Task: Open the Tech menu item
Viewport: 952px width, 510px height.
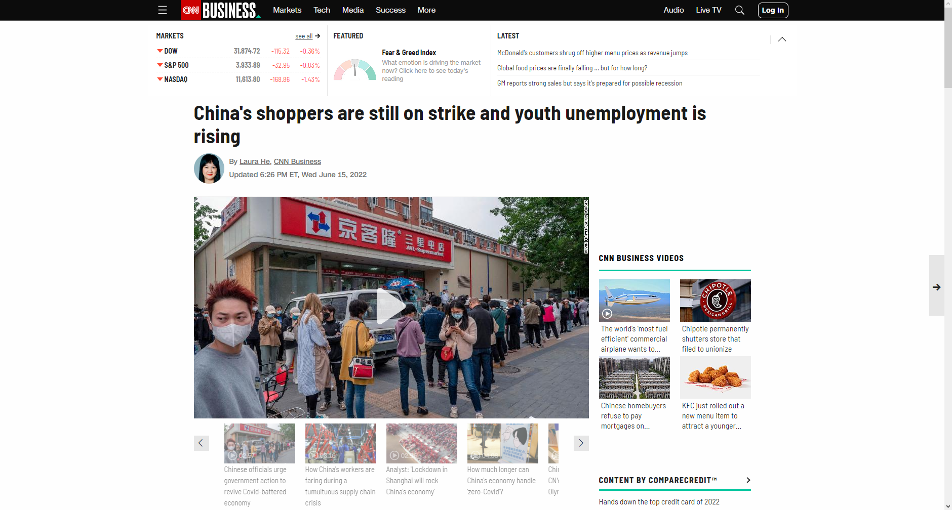Action: [x=322, y=10]
